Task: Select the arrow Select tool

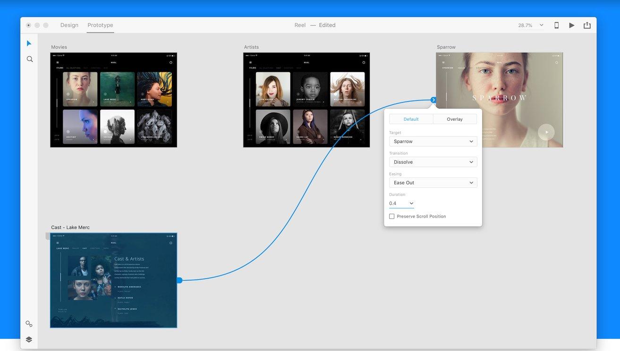Action: coord(29,43)
